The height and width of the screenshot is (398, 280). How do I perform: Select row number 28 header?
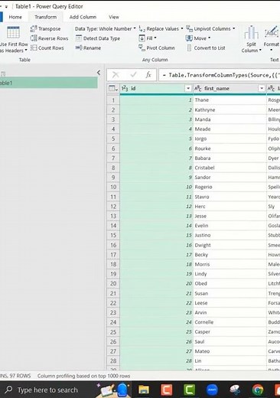point(113,360)
